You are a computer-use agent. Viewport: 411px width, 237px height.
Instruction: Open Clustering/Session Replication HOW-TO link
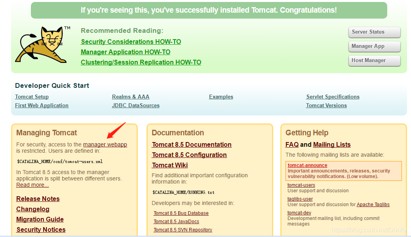click(141, 63)
